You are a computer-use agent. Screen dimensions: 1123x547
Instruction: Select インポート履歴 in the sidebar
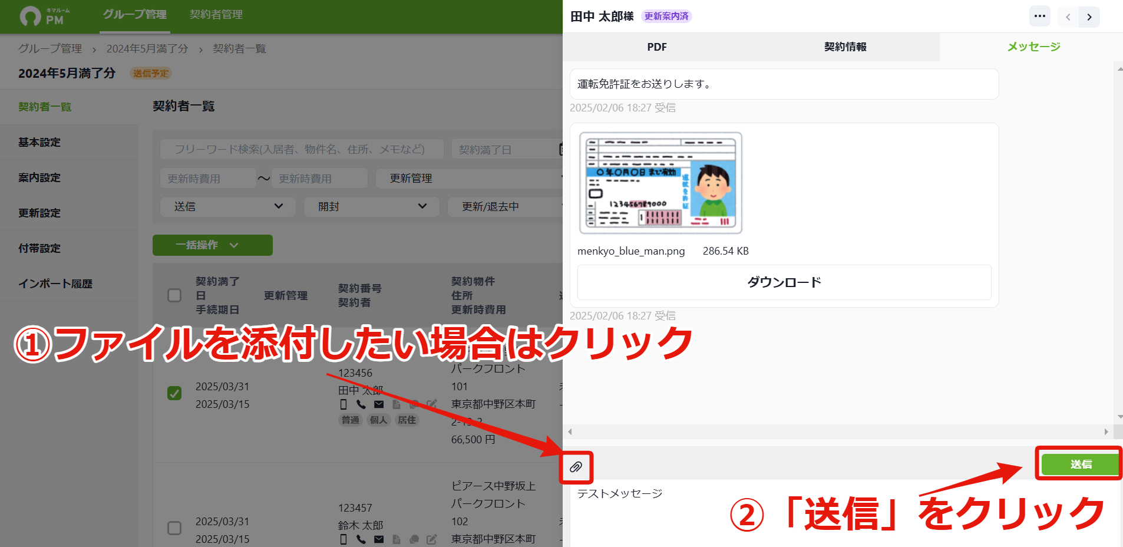69,284
